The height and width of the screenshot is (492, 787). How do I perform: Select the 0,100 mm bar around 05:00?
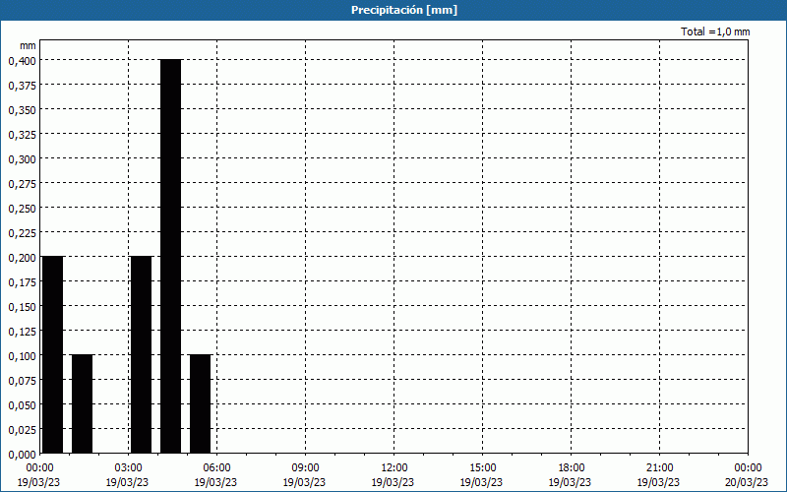(x=201, y=404)
